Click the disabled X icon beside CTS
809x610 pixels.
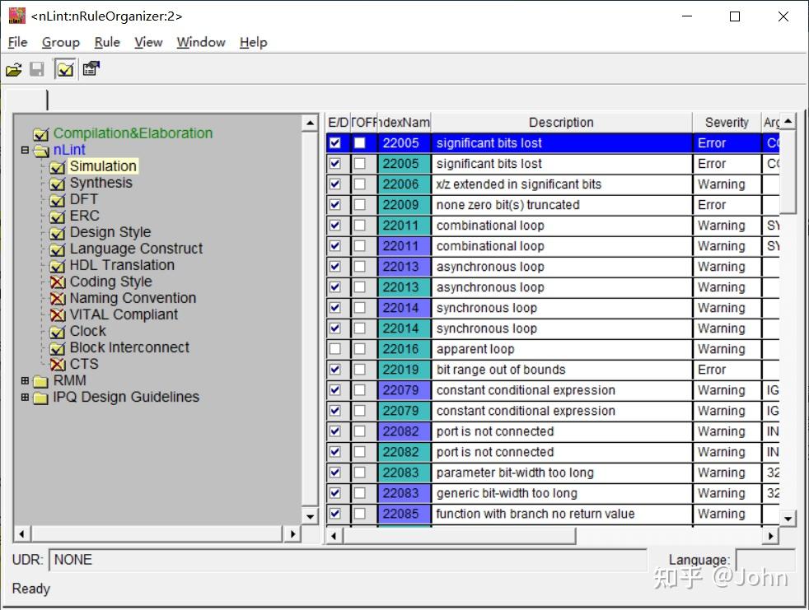[x=57, y=365]
